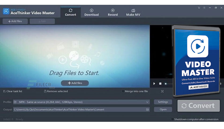Image resolution: width=224 pixels, height=129 pixels.
Task: Open the Download tab
Action: (91, 12)
